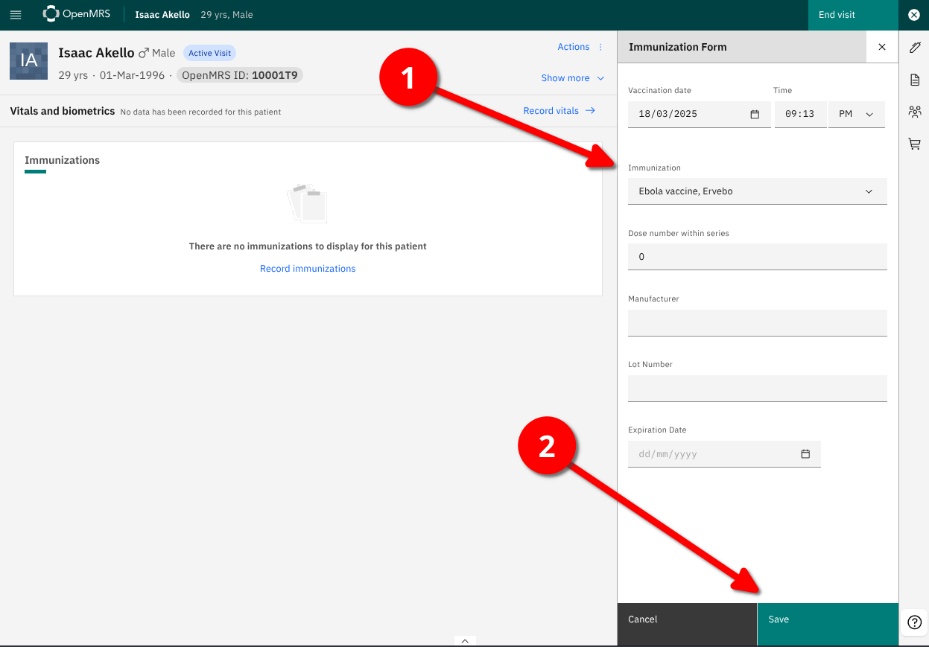Open the Immunization vaccine dropdown
Image resolution: width=929 pixels, height=647 pixels.
click(x=757, y=191)
